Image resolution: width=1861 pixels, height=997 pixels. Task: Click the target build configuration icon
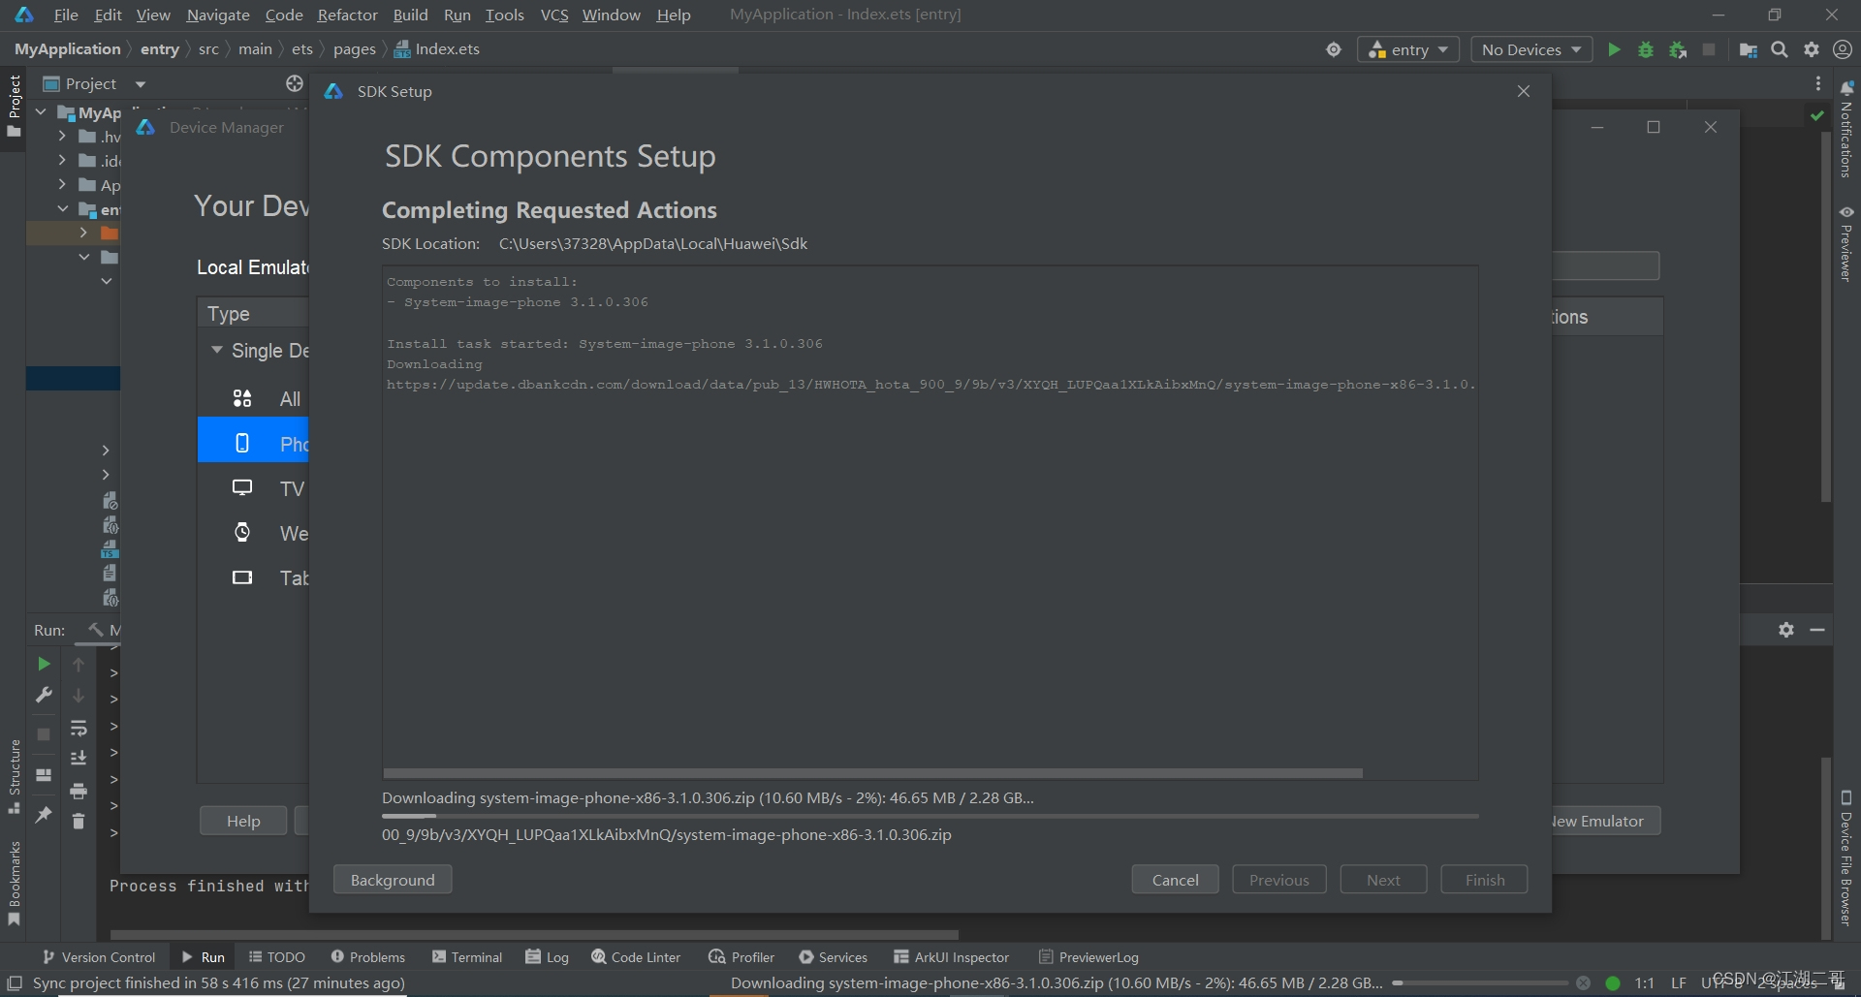[1334, 49]
